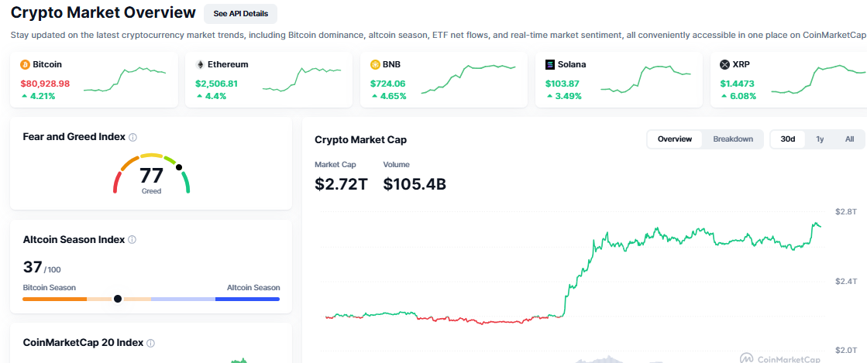Click the BNB sparkline chart
867x363 pixels.
pyautogui.click(x=468, y=79)
